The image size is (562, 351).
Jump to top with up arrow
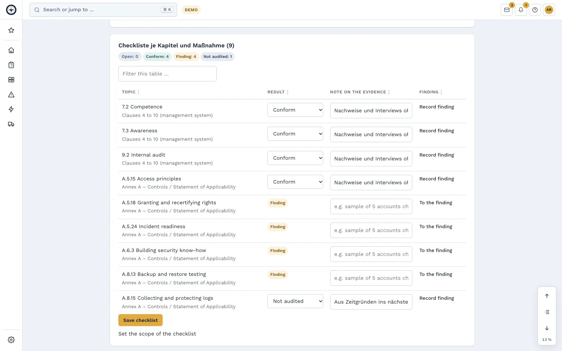(x=547, y=296)
